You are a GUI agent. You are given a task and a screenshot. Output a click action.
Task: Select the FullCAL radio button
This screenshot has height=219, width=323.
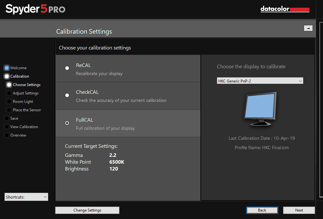pyautogui.click(x=67, y=123)
